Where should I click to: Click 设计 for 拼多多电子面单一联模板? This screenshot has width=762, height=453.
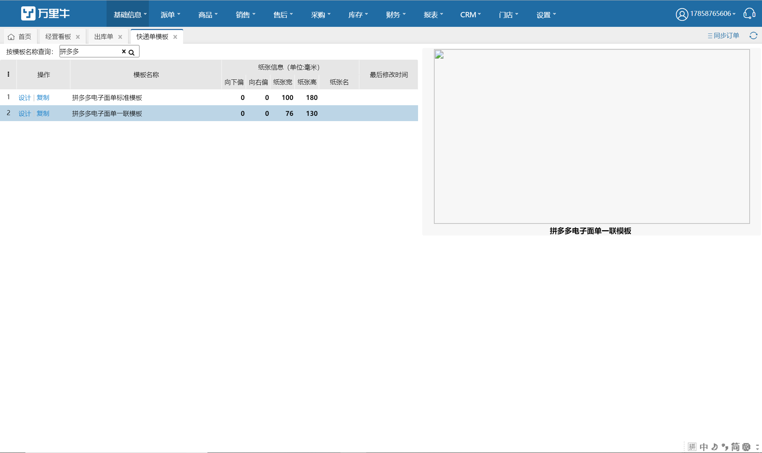pos(25,114)
